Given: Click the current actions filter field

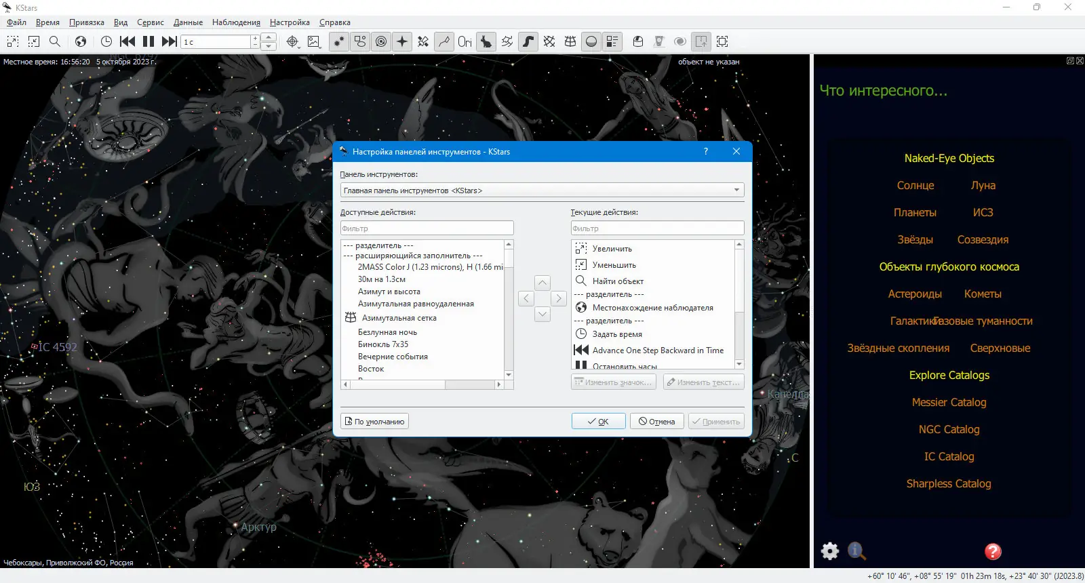Looking at the screenshot, I should [657, 228].
